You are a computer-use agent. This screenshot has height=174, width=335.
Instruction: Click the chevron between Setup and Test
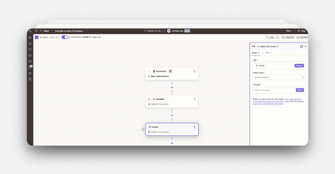pos(263,53)
